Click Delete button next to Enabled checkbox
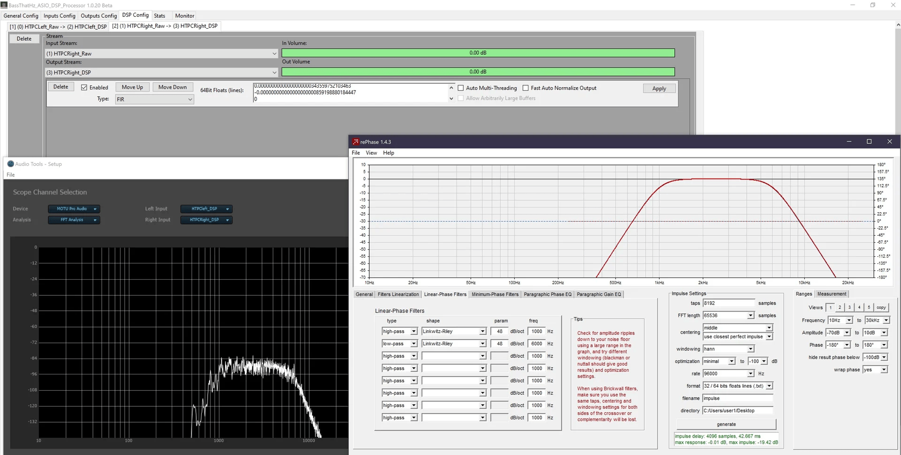Screen dimensions: 901x455 pos(61,87)
